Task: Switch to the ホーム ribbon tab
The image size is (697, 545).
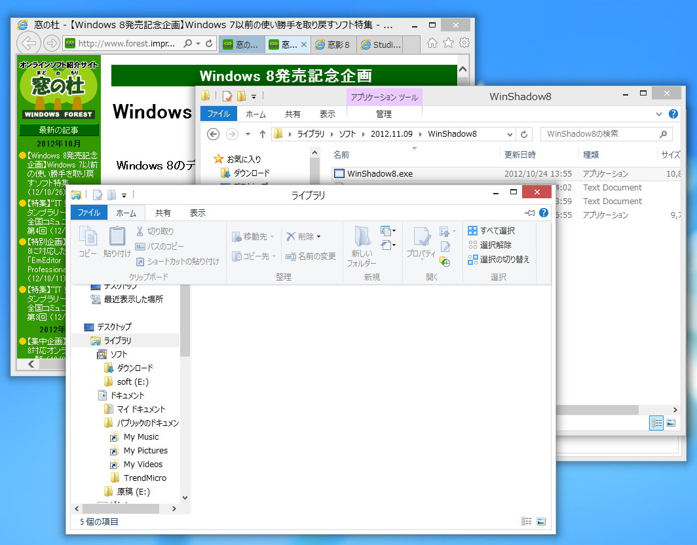Action: (x=126, y=212)
